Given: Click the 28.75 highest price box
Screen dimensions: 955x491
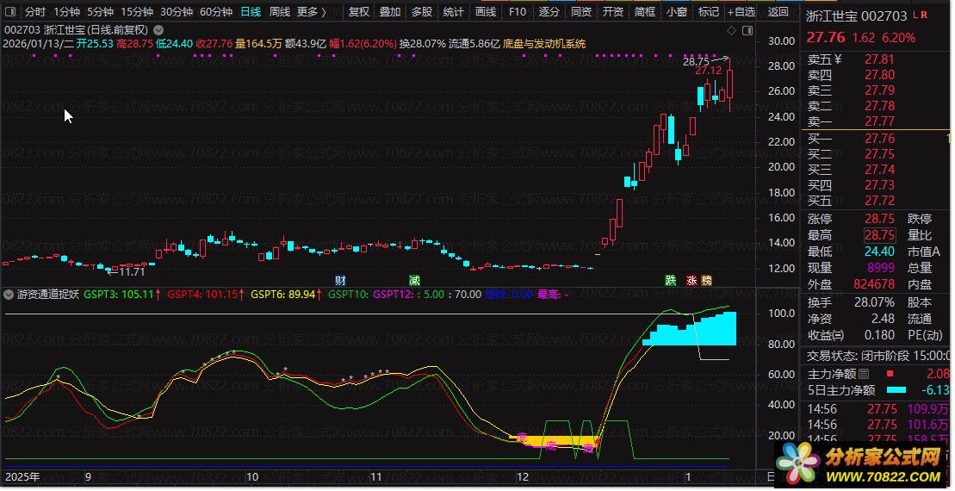Looking at the screenshot, I should (879, 235).
